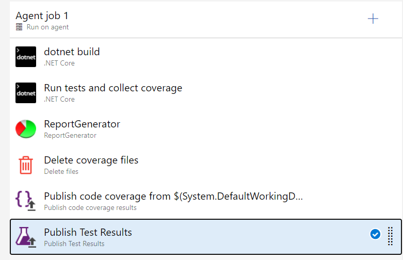Image resolution: width=403 pixels, height=260 pixels.
Task: Select the Publish Test Results task title
Action: pyautogui.click(x=88, y=232)
